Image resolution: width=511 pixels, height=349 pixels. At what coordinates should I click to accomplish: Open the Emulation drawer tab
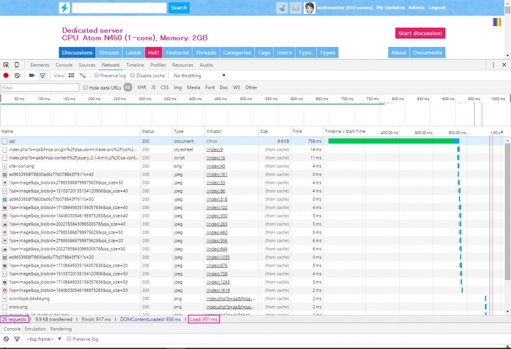click(x=35, y=329)
